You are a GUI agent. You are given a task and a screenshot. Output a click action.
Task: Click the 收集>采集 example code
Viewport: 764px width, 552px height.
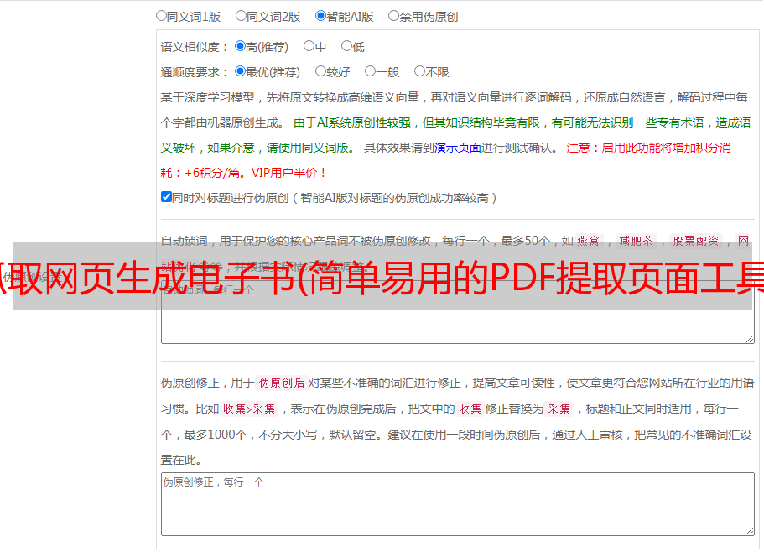249,409
